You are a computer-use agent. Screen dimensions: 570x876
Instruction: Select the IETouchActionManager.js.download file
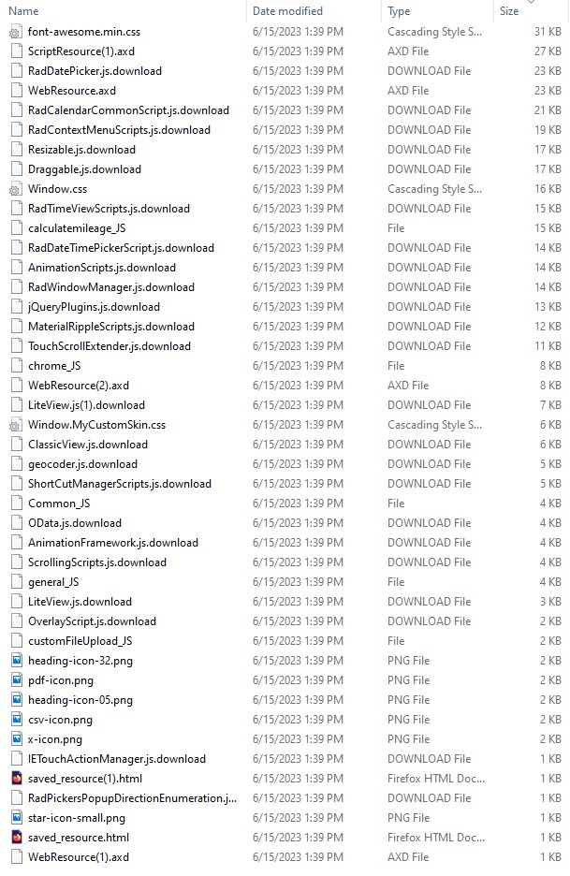(x=116, y=759)
